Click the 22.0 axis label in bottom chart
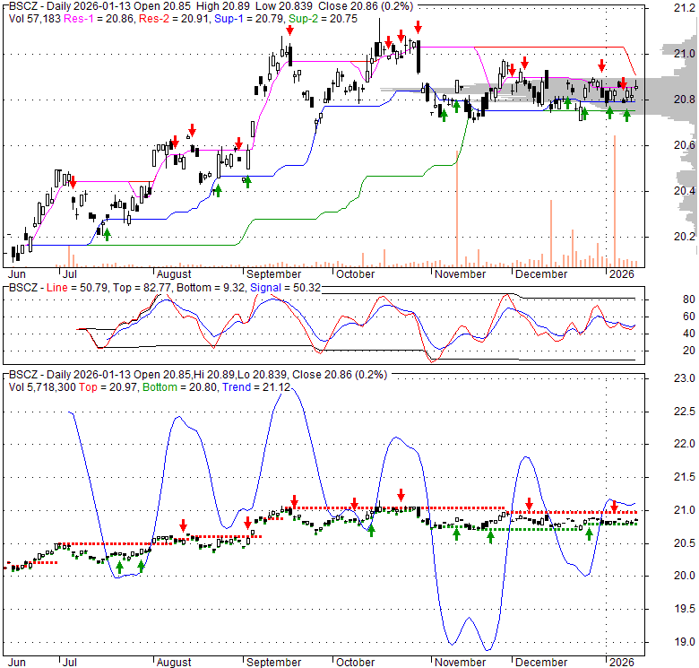 point(685,444)
